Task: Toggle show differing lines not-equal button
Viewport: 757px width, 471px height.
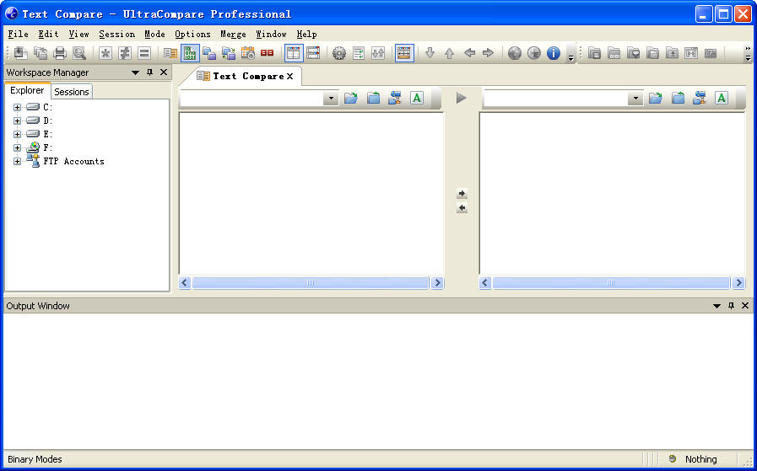Action: click(x=125, y=53)
